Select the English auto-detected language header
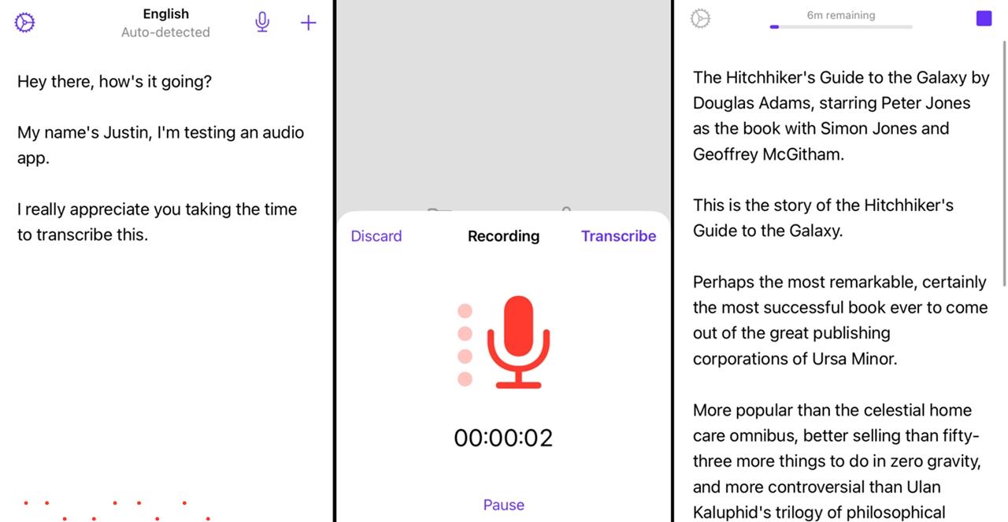The image size is (1008, 522). [165, 23]
